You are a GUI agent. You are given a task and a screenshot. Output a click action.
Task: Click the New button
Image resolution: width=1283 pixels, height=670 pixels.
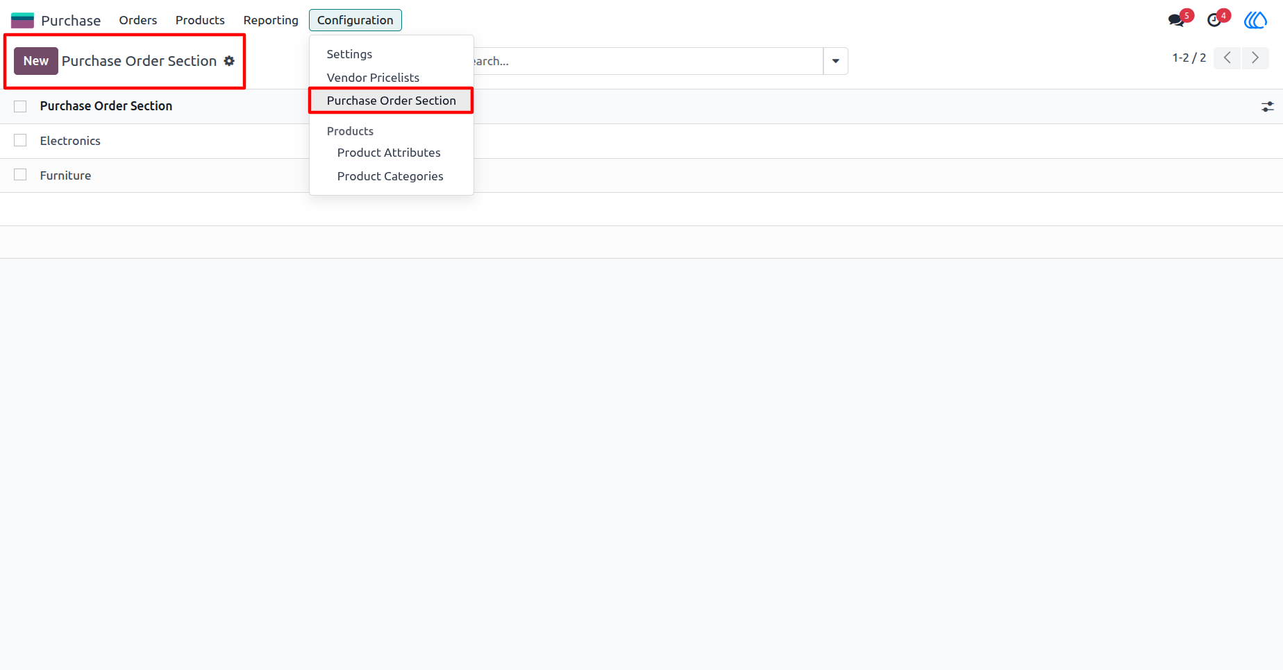(x=36, y=61)
